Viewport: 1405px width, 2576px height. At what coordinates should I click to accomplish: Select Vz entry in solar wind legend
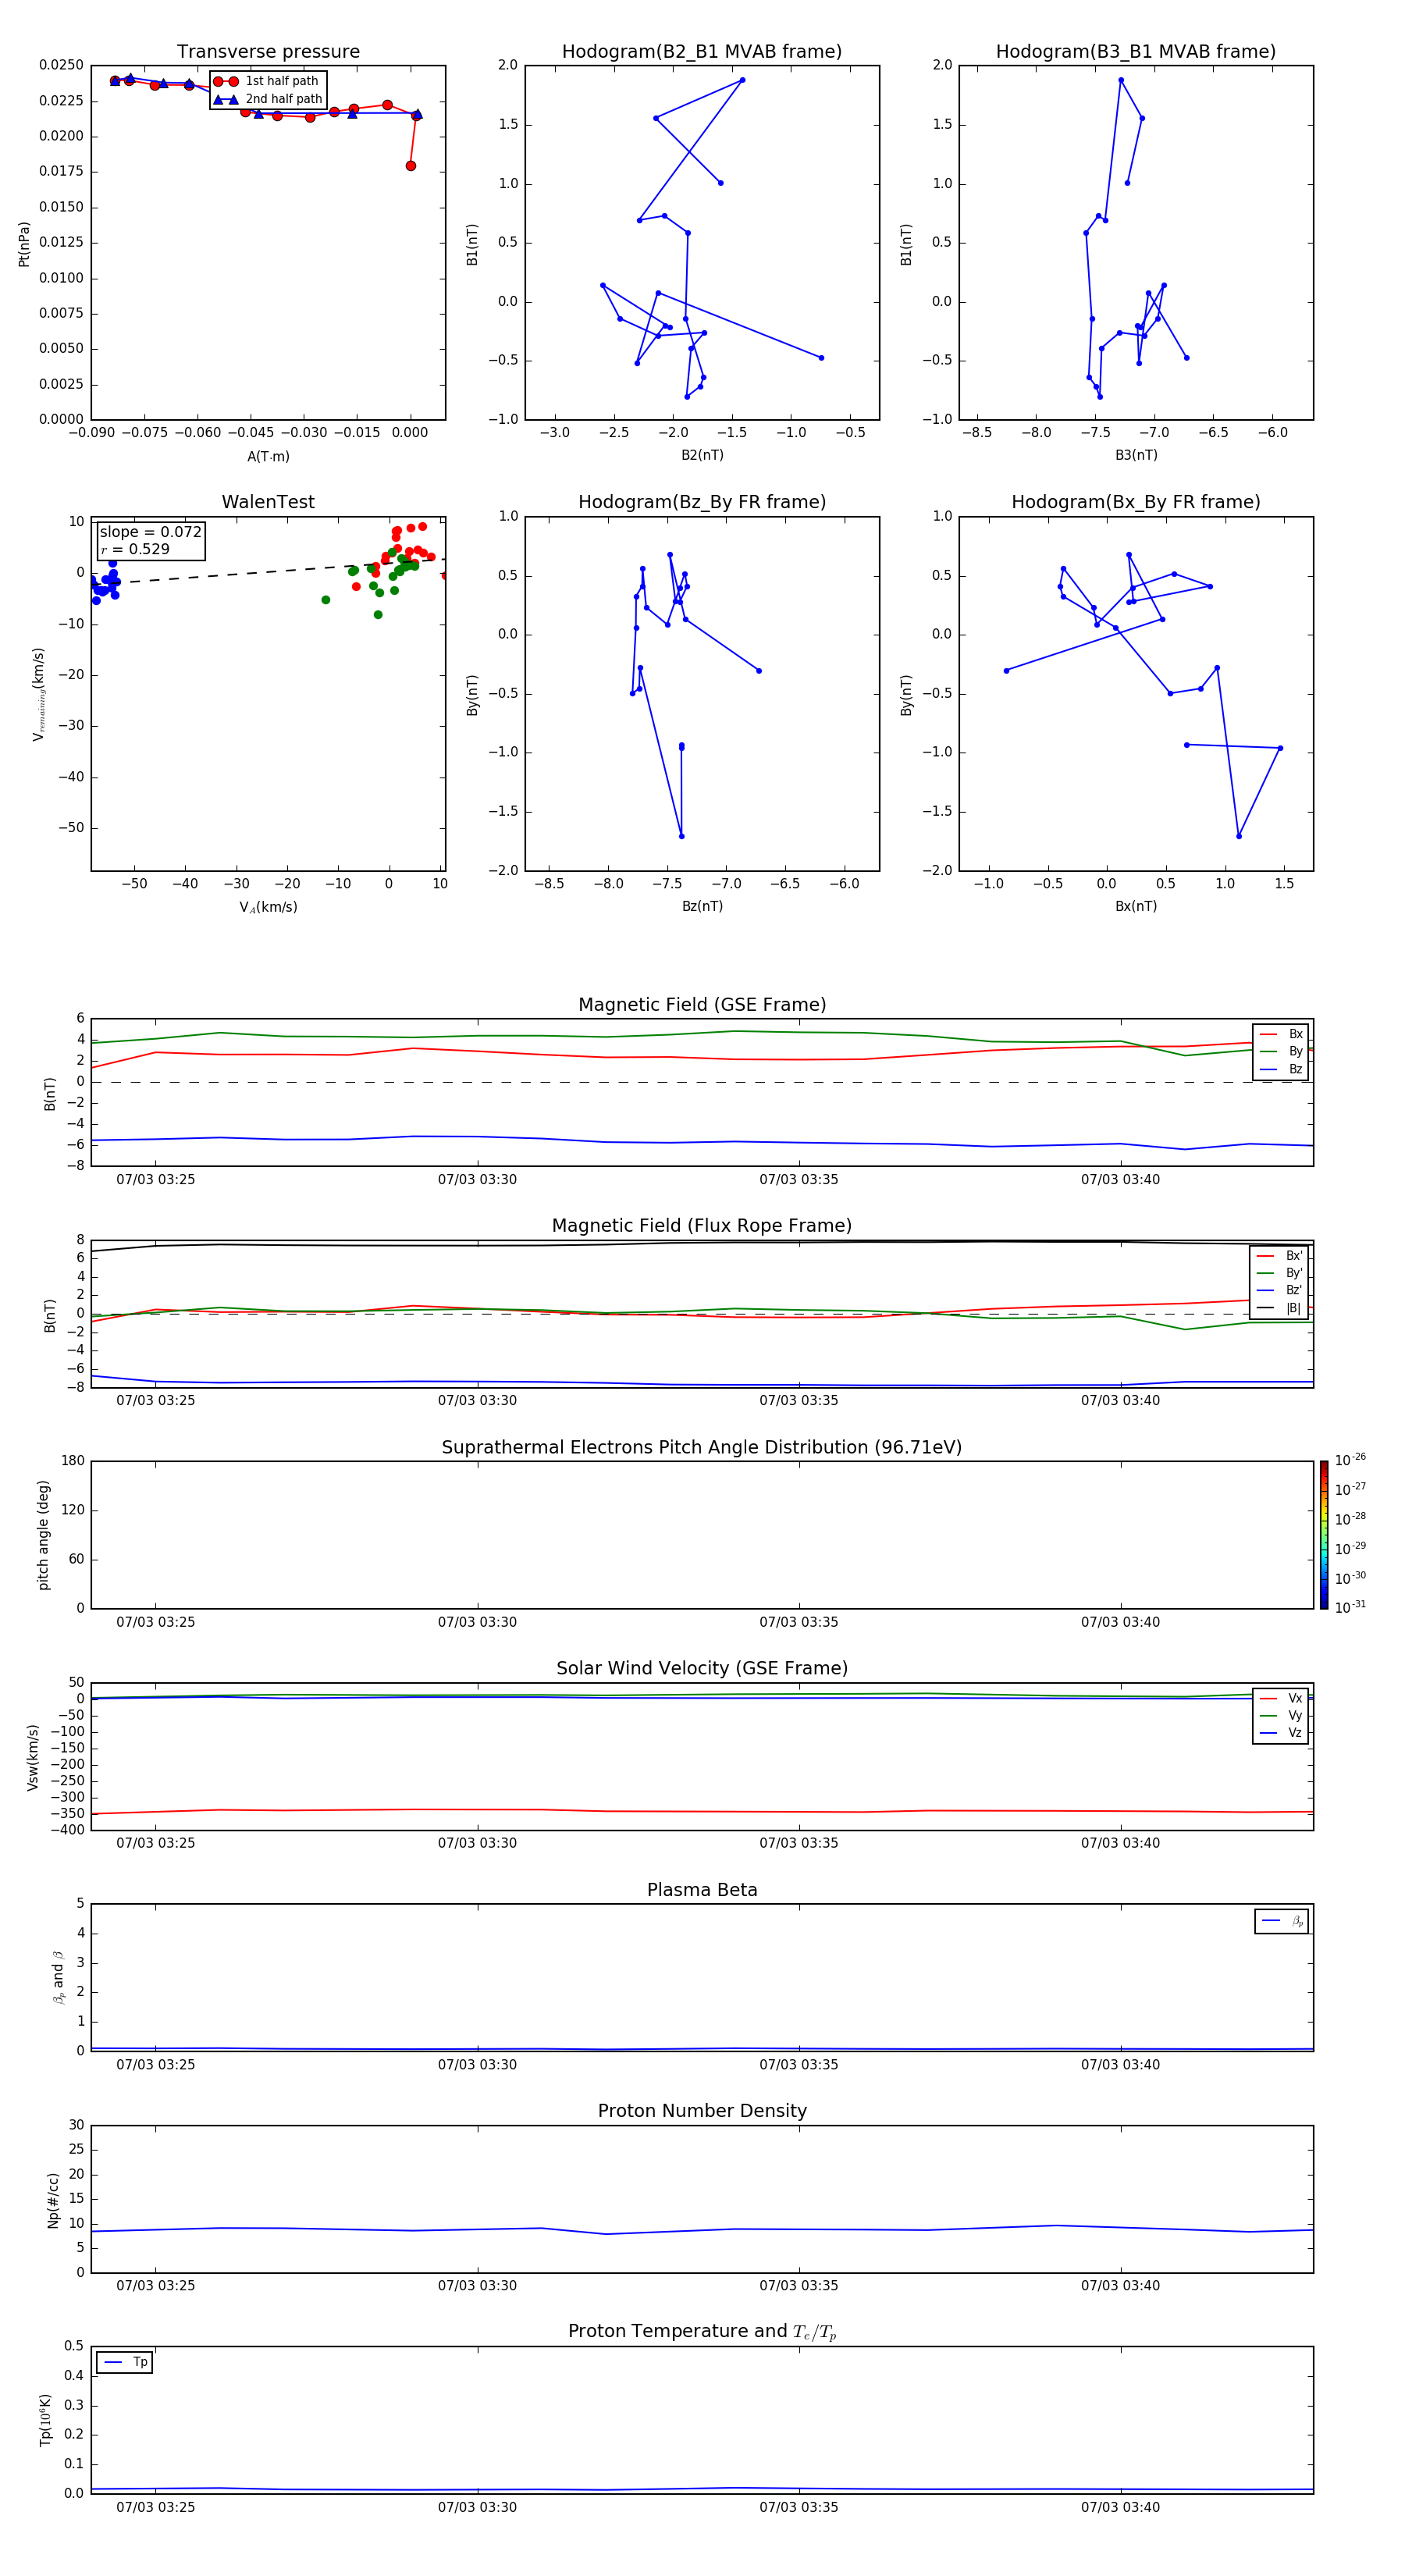click(1281, 1733)
